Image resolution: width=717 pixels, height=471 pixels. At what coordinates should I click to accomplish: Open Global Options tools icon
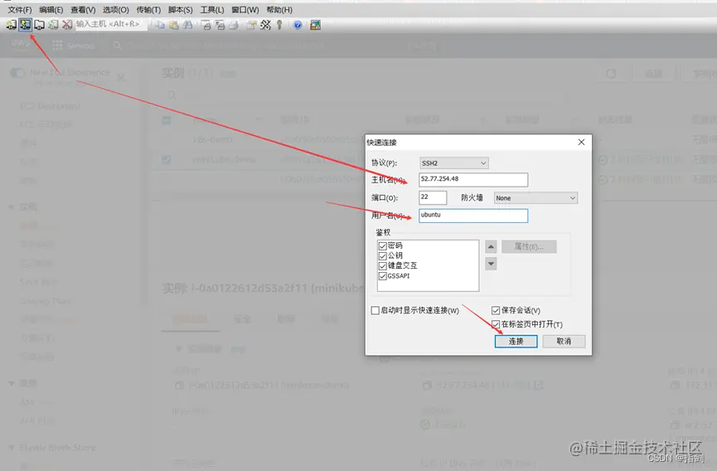click(x=265, y=25)
